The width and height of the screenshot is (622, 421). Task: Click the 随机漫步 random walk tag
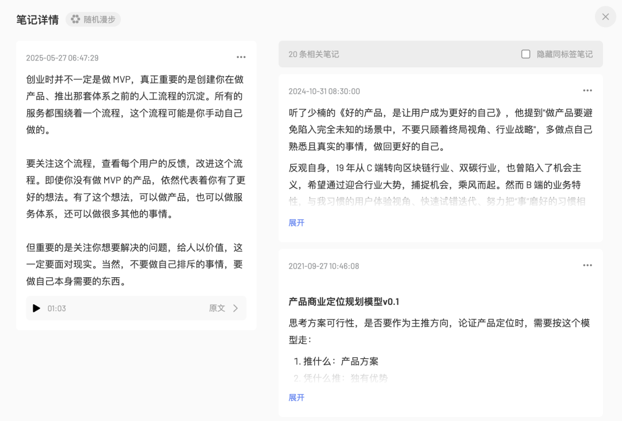93,20
